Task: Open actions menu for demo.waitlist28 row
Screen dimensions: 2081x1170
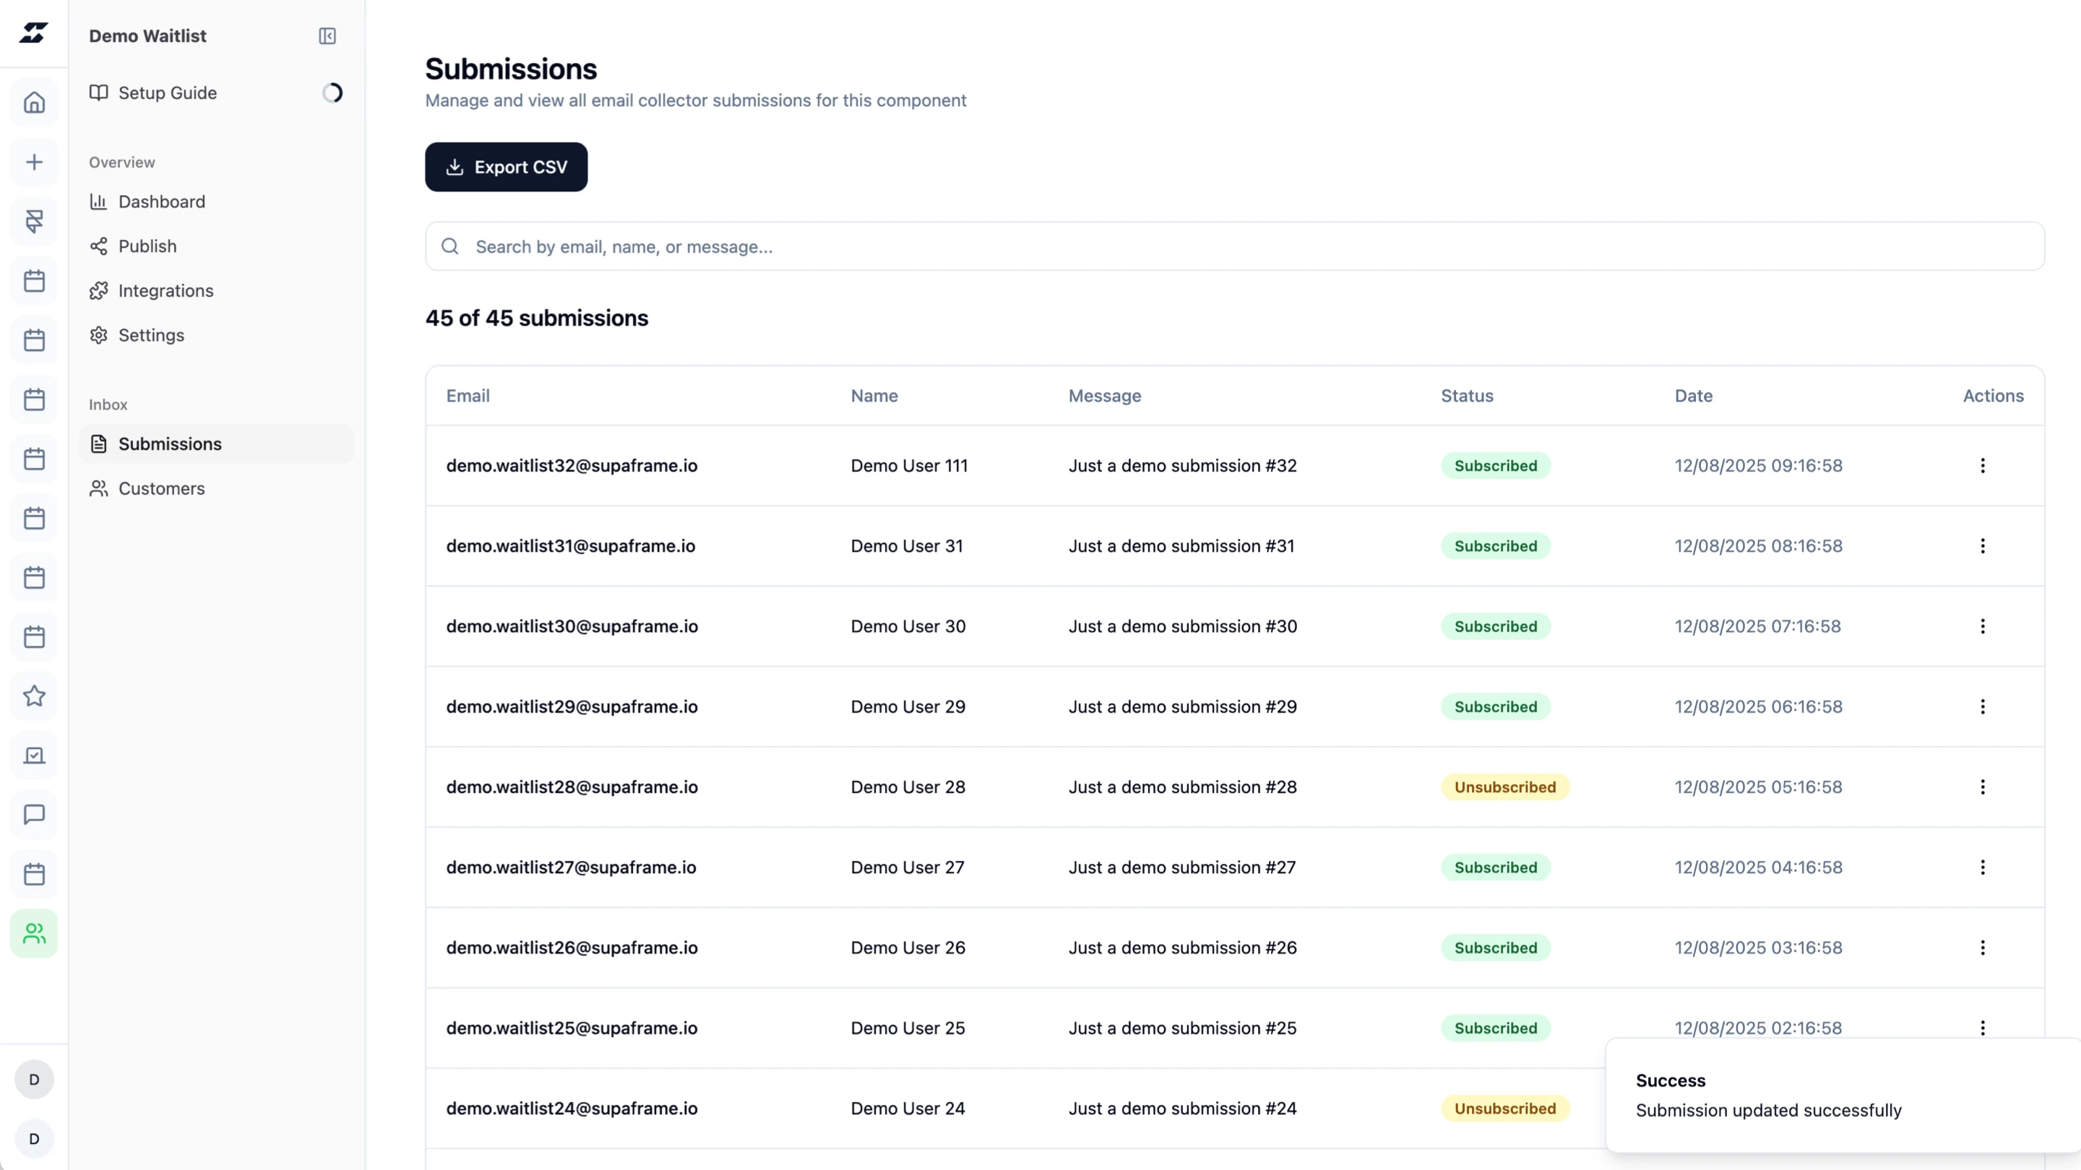Action: click(1983, 786)
